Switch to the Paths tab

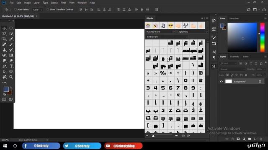click(246, 57)
